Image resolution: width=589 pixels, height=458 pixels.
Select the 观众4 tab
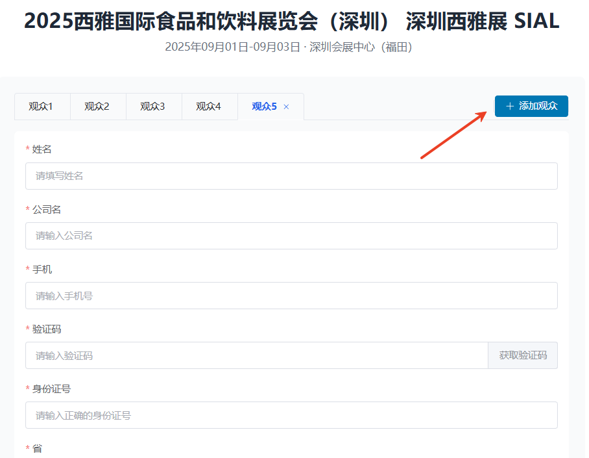tap(210, 107)
